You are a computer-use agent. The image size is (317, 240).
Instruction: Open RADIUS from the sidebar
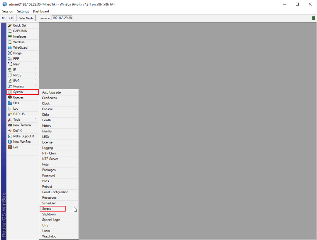(19, 114)
